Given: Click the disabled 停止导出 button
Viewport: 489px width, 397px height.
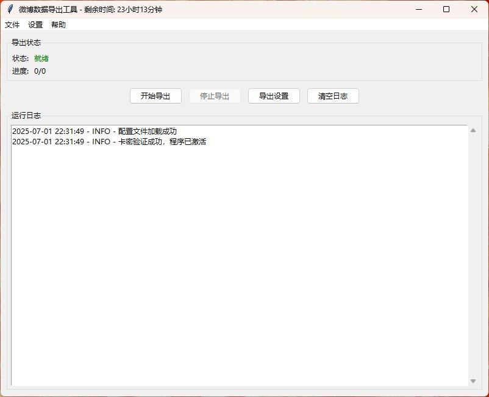Looking at the screenshot, I should coord(215,96).
